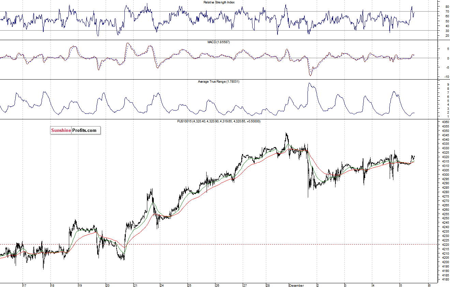Viewport: 450px width, 287px height.
Task: Click the -10 label on MACD axis
Action: [447, 77]
